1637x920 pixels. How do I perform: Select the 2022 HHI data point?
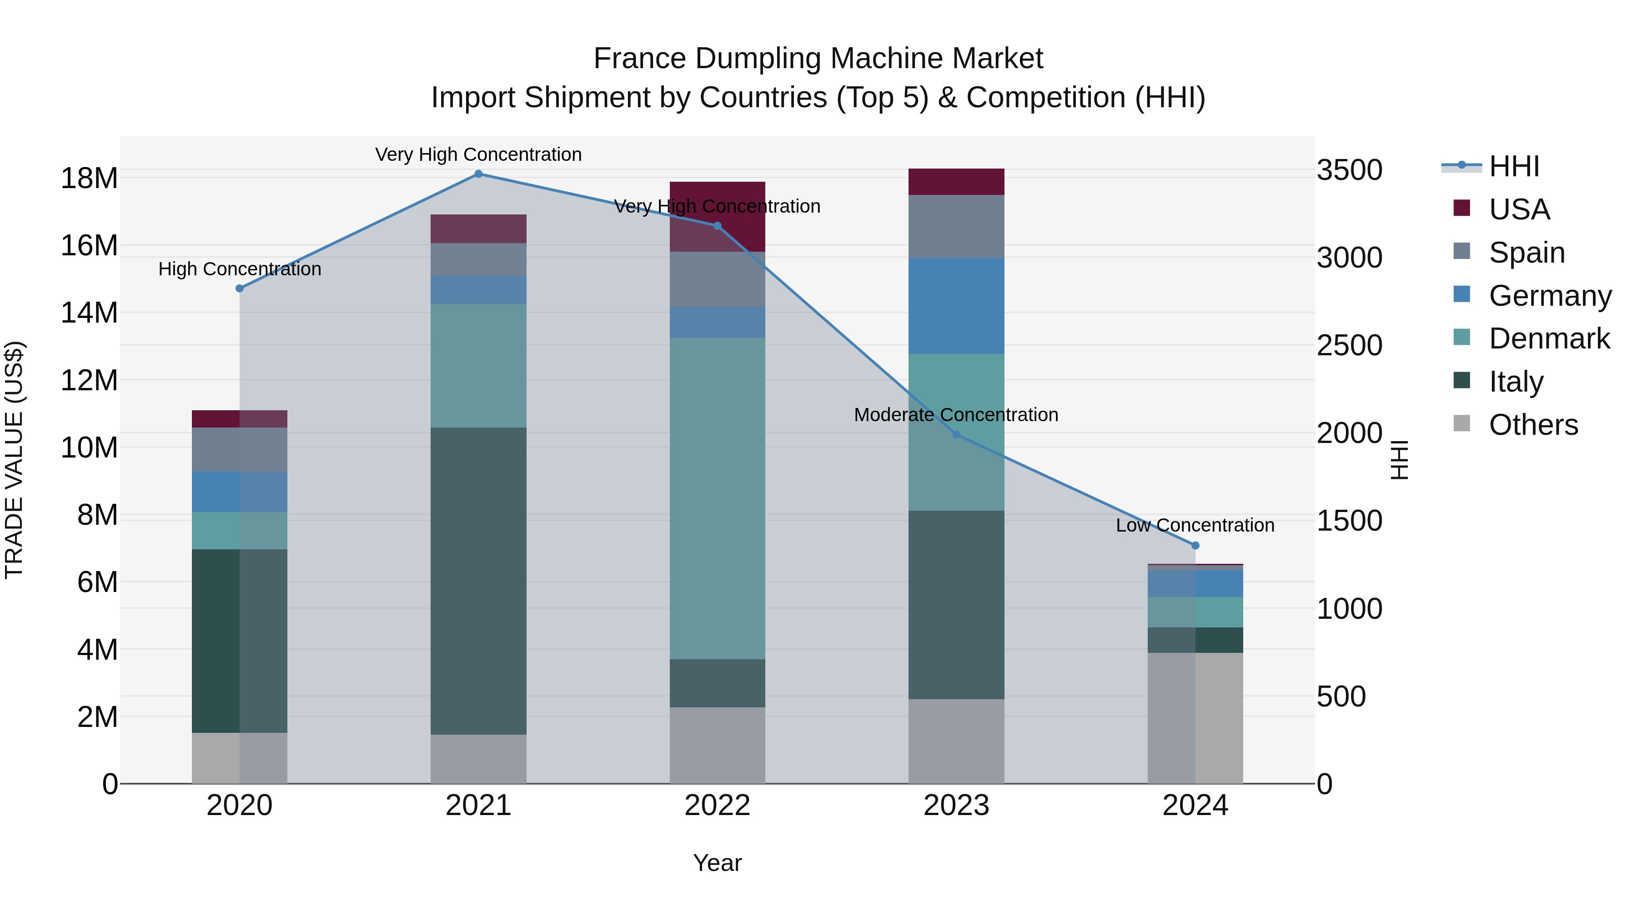click(x=718, y=226)
